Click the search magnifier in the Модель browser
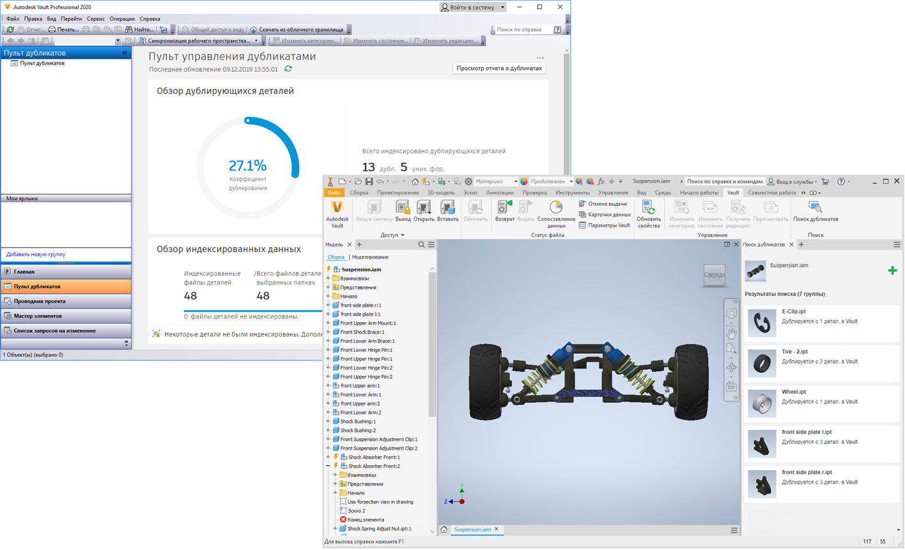Image resolution: width=905 pixels, height=550 pixels. pyautogui.click(x=421, y=245)
